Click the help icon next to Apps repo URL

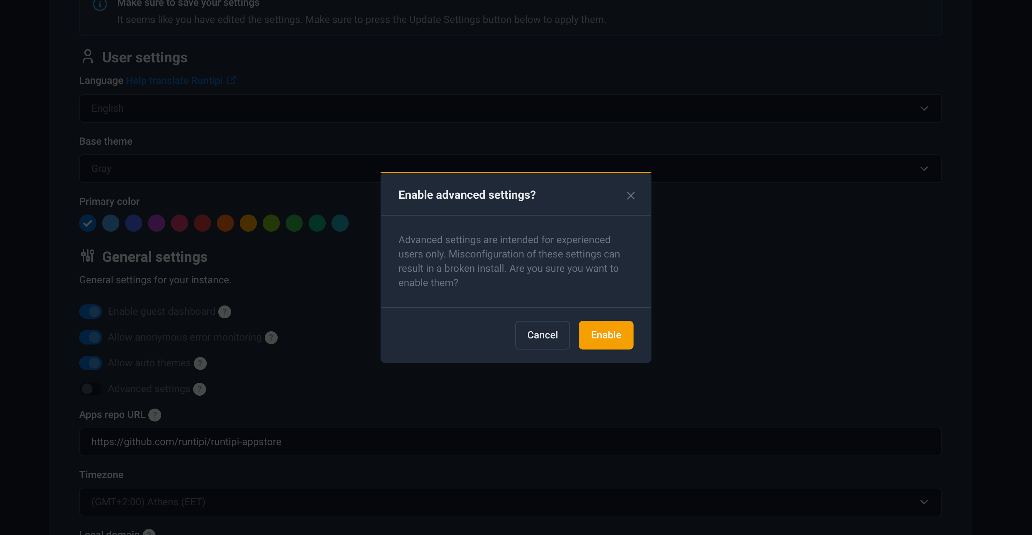(155, 415)
